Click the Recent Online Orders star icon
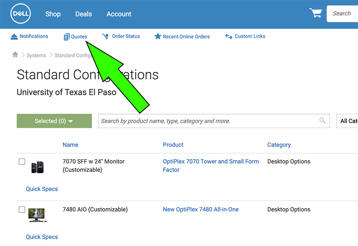 click(157, 36)
